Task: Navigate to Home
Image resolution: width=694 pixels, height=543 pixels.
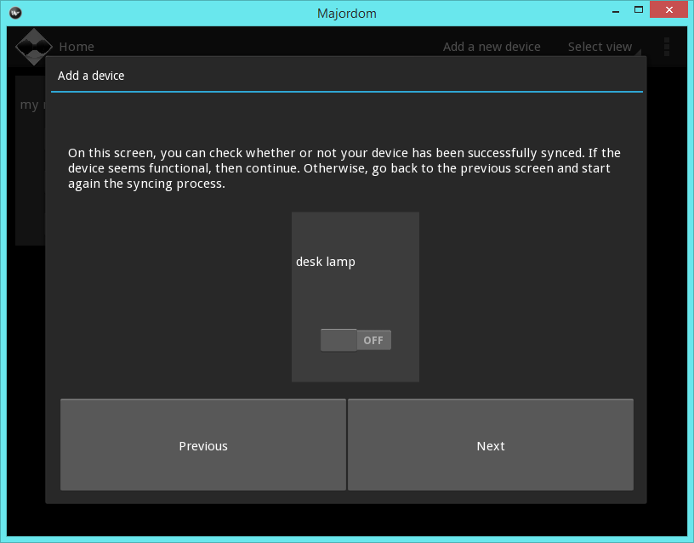Action: coord(77,47)
